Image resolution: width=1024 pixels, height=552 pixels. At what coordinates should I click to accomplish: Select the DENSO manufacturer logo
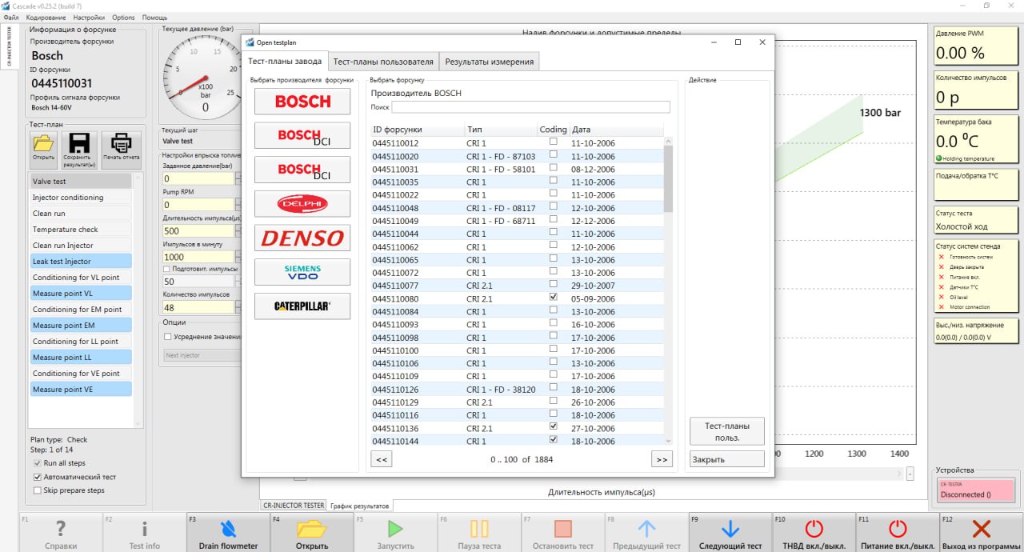click(302, 238)
